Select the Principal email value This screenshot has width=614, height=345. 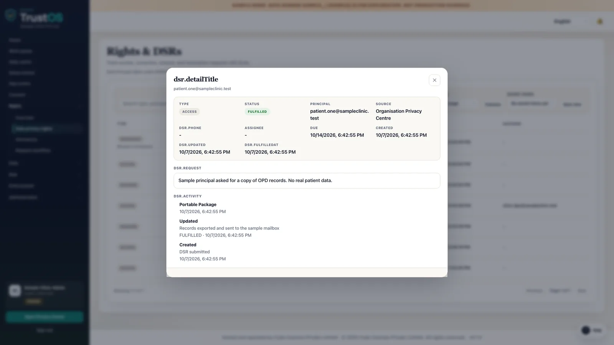click(339, 115)
